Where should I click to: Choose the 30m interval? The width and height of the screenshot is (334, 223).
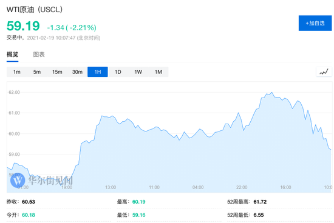pos(77,72)
